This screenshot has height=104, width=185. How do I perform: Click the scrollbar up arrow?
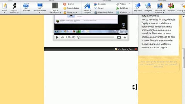[x=183, y=17]
